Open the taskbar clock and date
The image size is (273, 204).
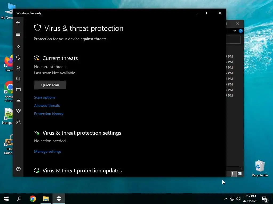point(250,199)
